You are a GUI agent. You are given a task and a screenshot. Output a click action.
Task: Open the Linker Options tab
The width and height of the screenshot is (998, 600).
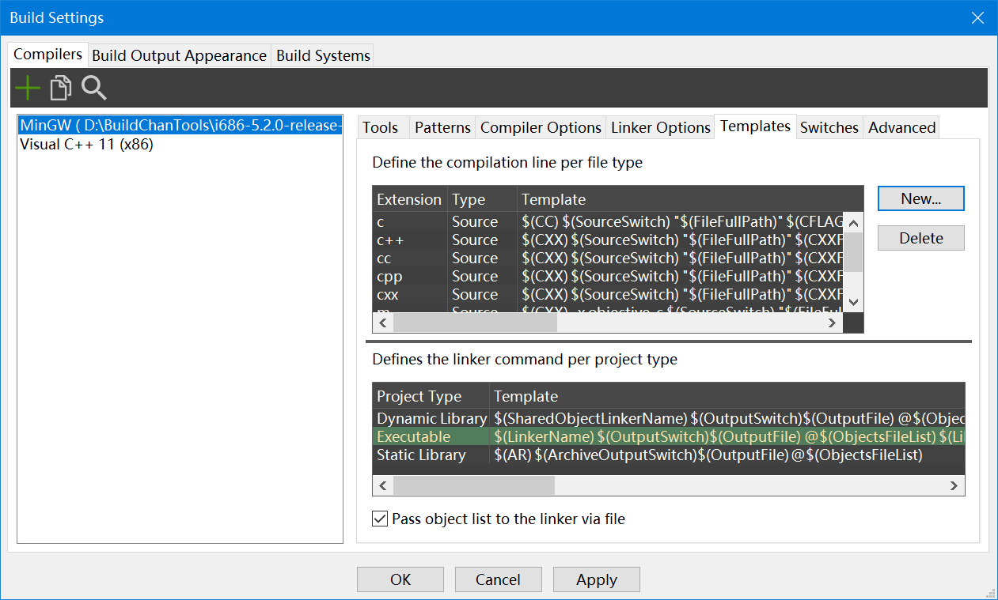click(661, 128)
